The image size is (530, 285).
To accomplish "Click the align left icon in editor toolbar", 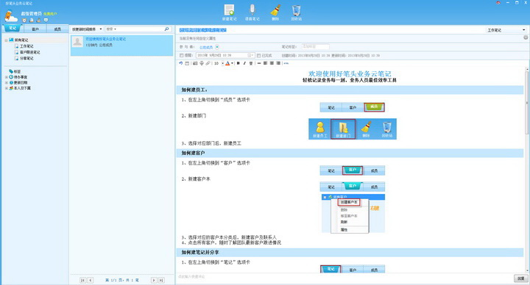I will [265, 63].
